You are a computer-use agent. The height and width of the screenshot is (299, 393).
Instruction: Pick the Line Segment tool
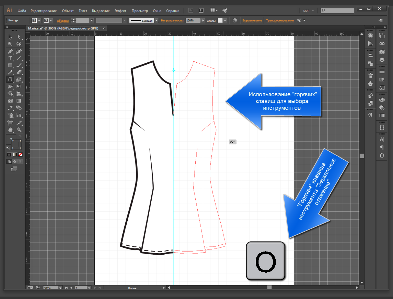(x=19, y=58)
